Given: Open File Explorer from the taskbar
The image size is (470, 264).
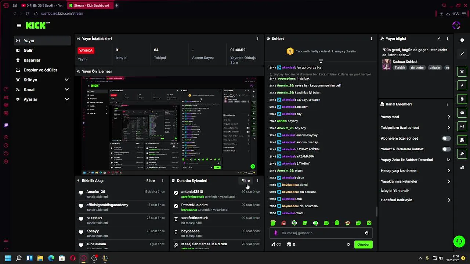Looking at the screenshot, I should click(x=40, y=258).
